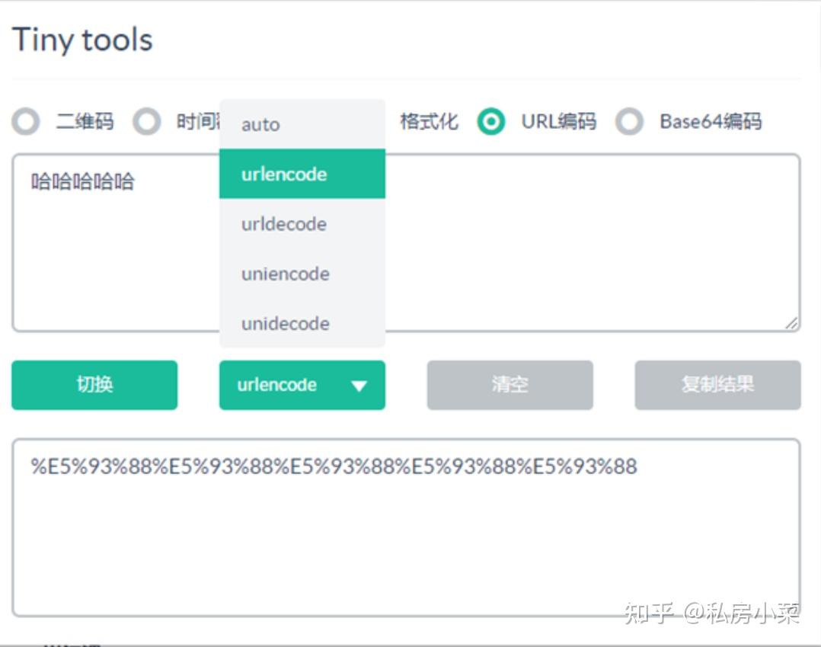821x647 pixels.
Task: Select the 时间 mode radio button
Action: 146,122
